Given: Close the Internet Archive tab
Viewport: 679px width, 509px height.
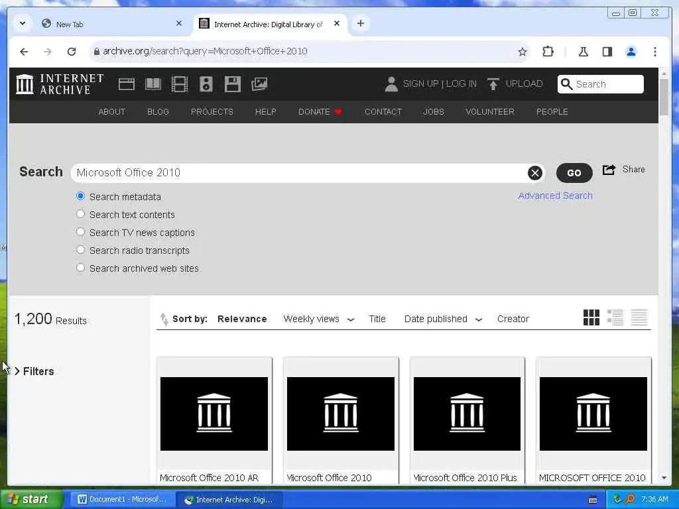Looking at the screenshot, I should 336,23.
